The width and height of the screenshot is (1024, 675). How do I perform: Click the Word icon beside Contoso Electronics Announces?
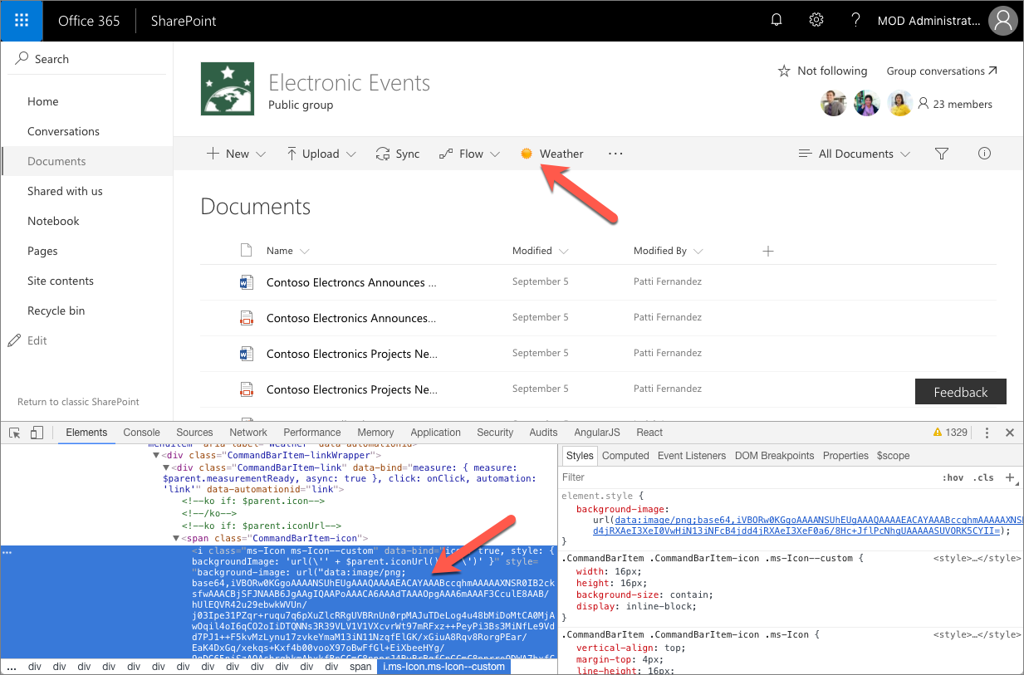[x=245, y=281]
